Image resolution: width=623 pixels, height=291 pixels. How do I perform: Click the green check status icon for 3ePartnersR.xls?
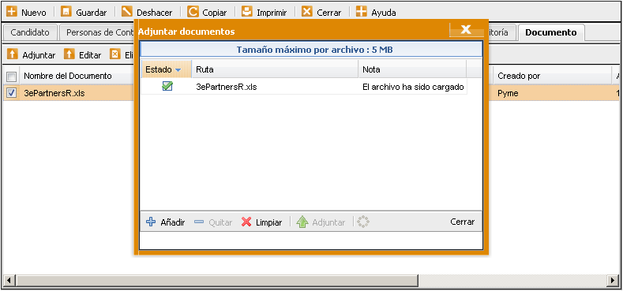[167, 86]
